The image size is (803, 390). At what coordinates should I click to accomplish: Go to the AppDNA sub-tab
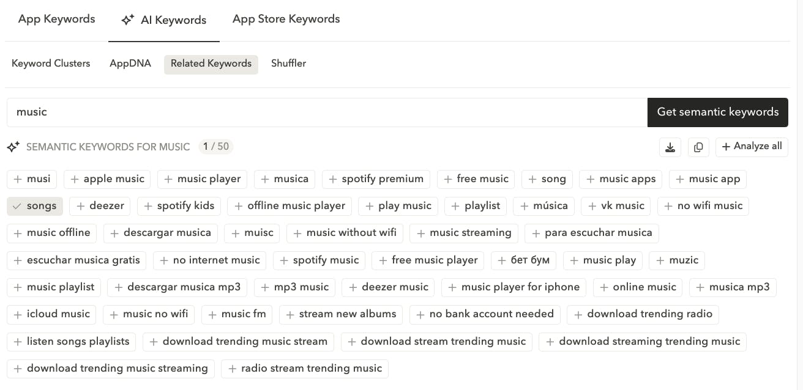[x=130, y=64]
